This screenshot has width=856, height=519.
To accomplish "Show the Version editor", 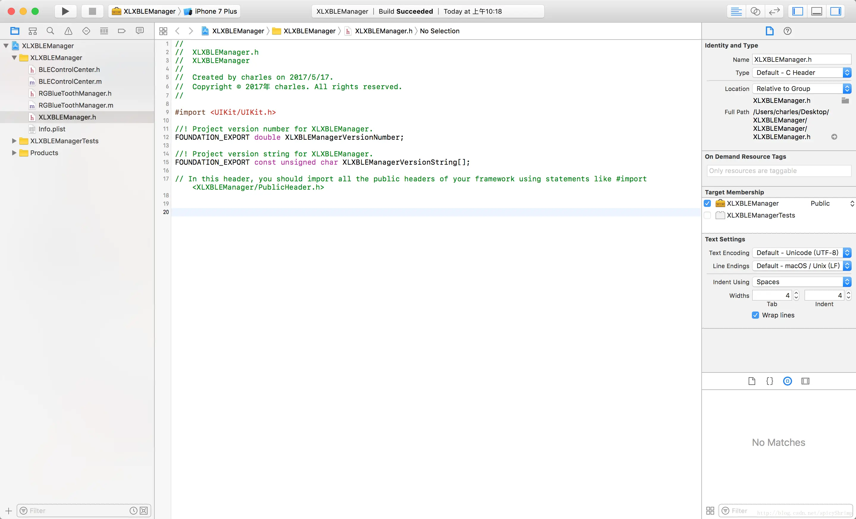I will click(775, 11).
